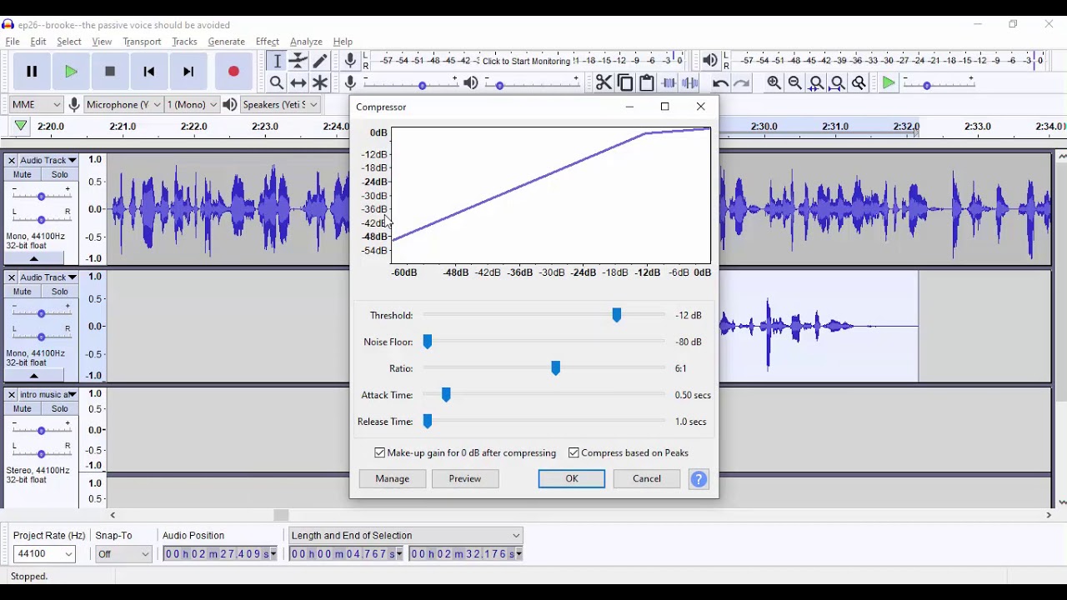Viewport: 1067px width, 600px height.
Task: Solo the first Audio Track
Action: pyautogui.click(x=59, y=175)
